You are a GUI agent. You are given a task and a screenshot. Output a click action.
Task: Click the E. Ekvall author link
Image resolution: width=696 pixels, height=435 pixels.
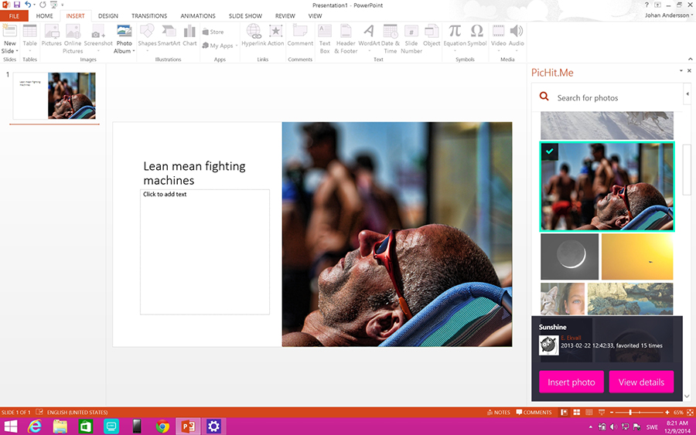(571, 338)
